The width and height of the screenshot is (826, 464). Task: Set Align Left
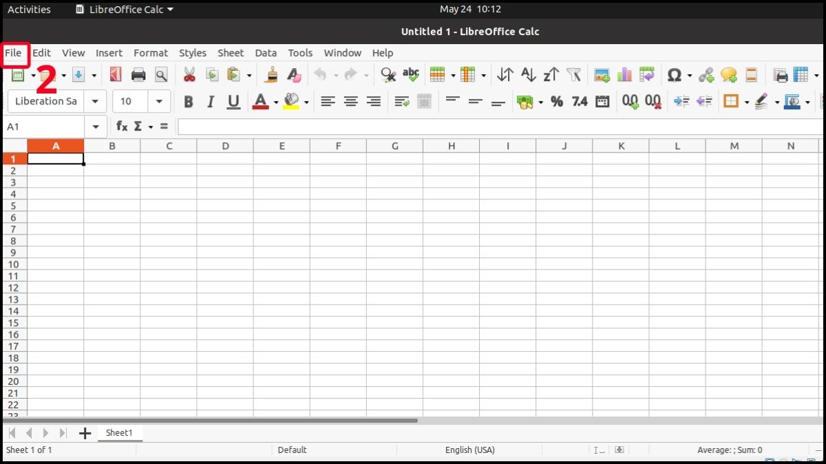[x=328, y=102]
